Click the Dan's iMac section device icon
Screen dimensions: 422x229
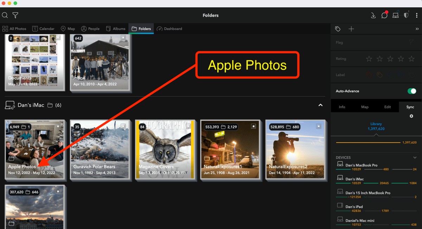[x=10, y=105]
